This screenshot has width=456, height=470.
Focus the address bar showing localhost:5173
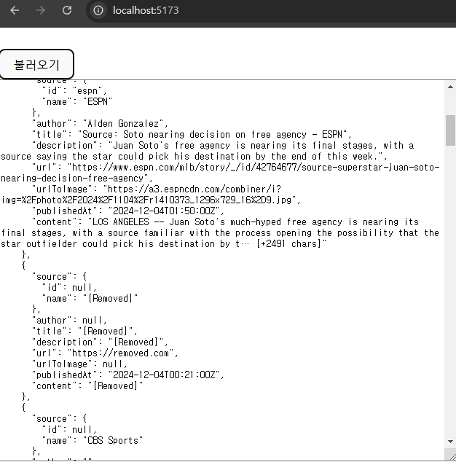tap(146, 10)
